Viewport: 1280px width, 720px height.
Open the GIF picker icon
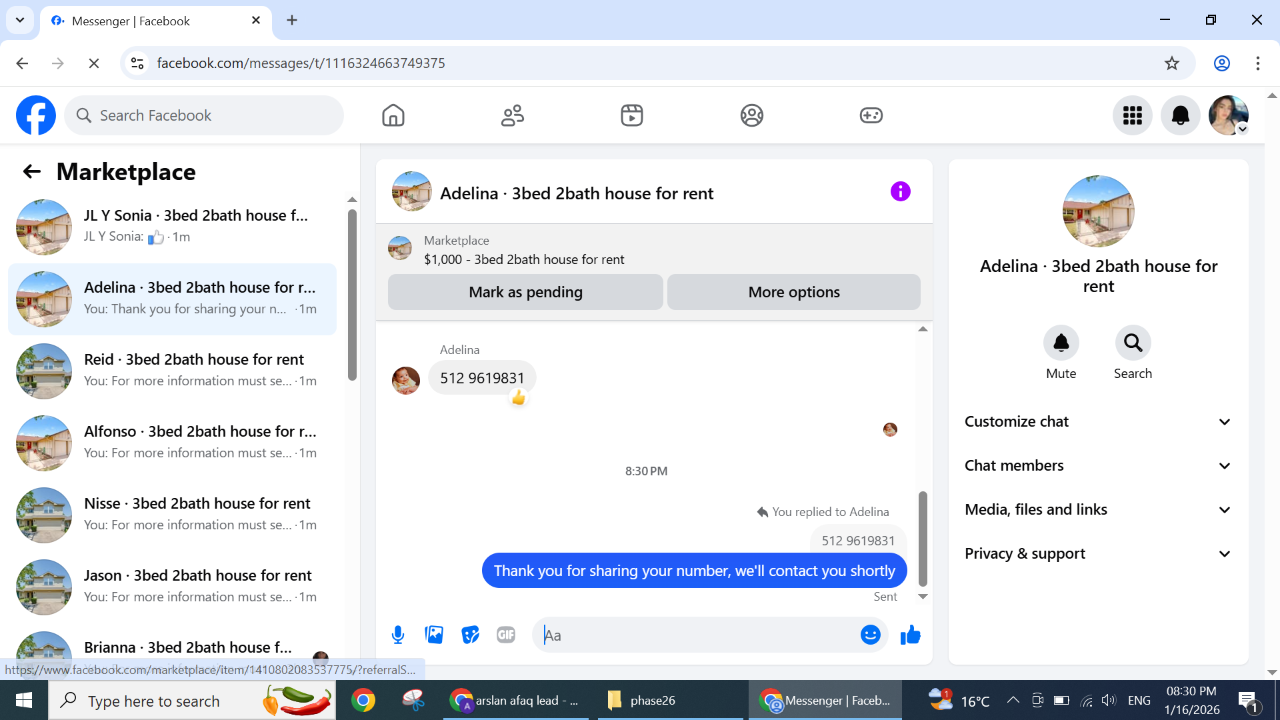point(506,635)
